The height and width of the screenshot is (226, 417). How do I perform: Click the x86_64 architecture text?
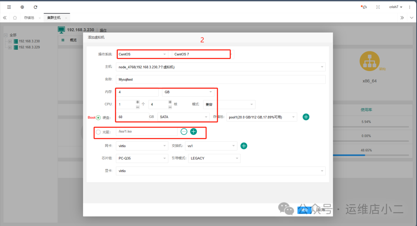coord(370,81)
